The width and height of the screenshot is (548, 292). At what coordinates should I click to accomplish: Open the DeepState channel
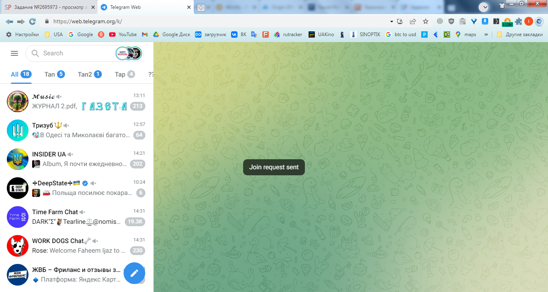(77, 188)
